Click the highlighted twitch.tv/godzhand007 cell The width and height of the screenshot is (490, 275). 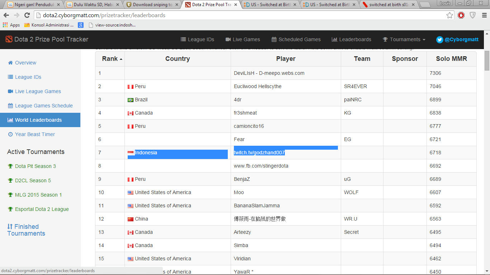pyautogui.click(x=286, y=153)
